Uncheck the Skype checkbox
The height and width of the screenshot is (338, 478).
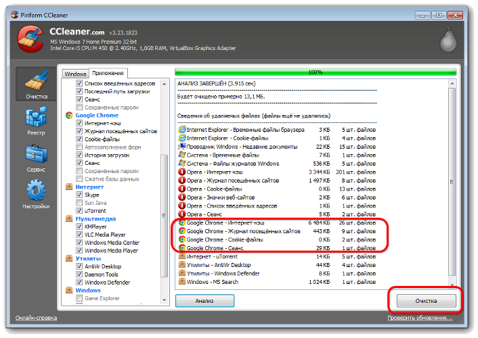(79, 195)
